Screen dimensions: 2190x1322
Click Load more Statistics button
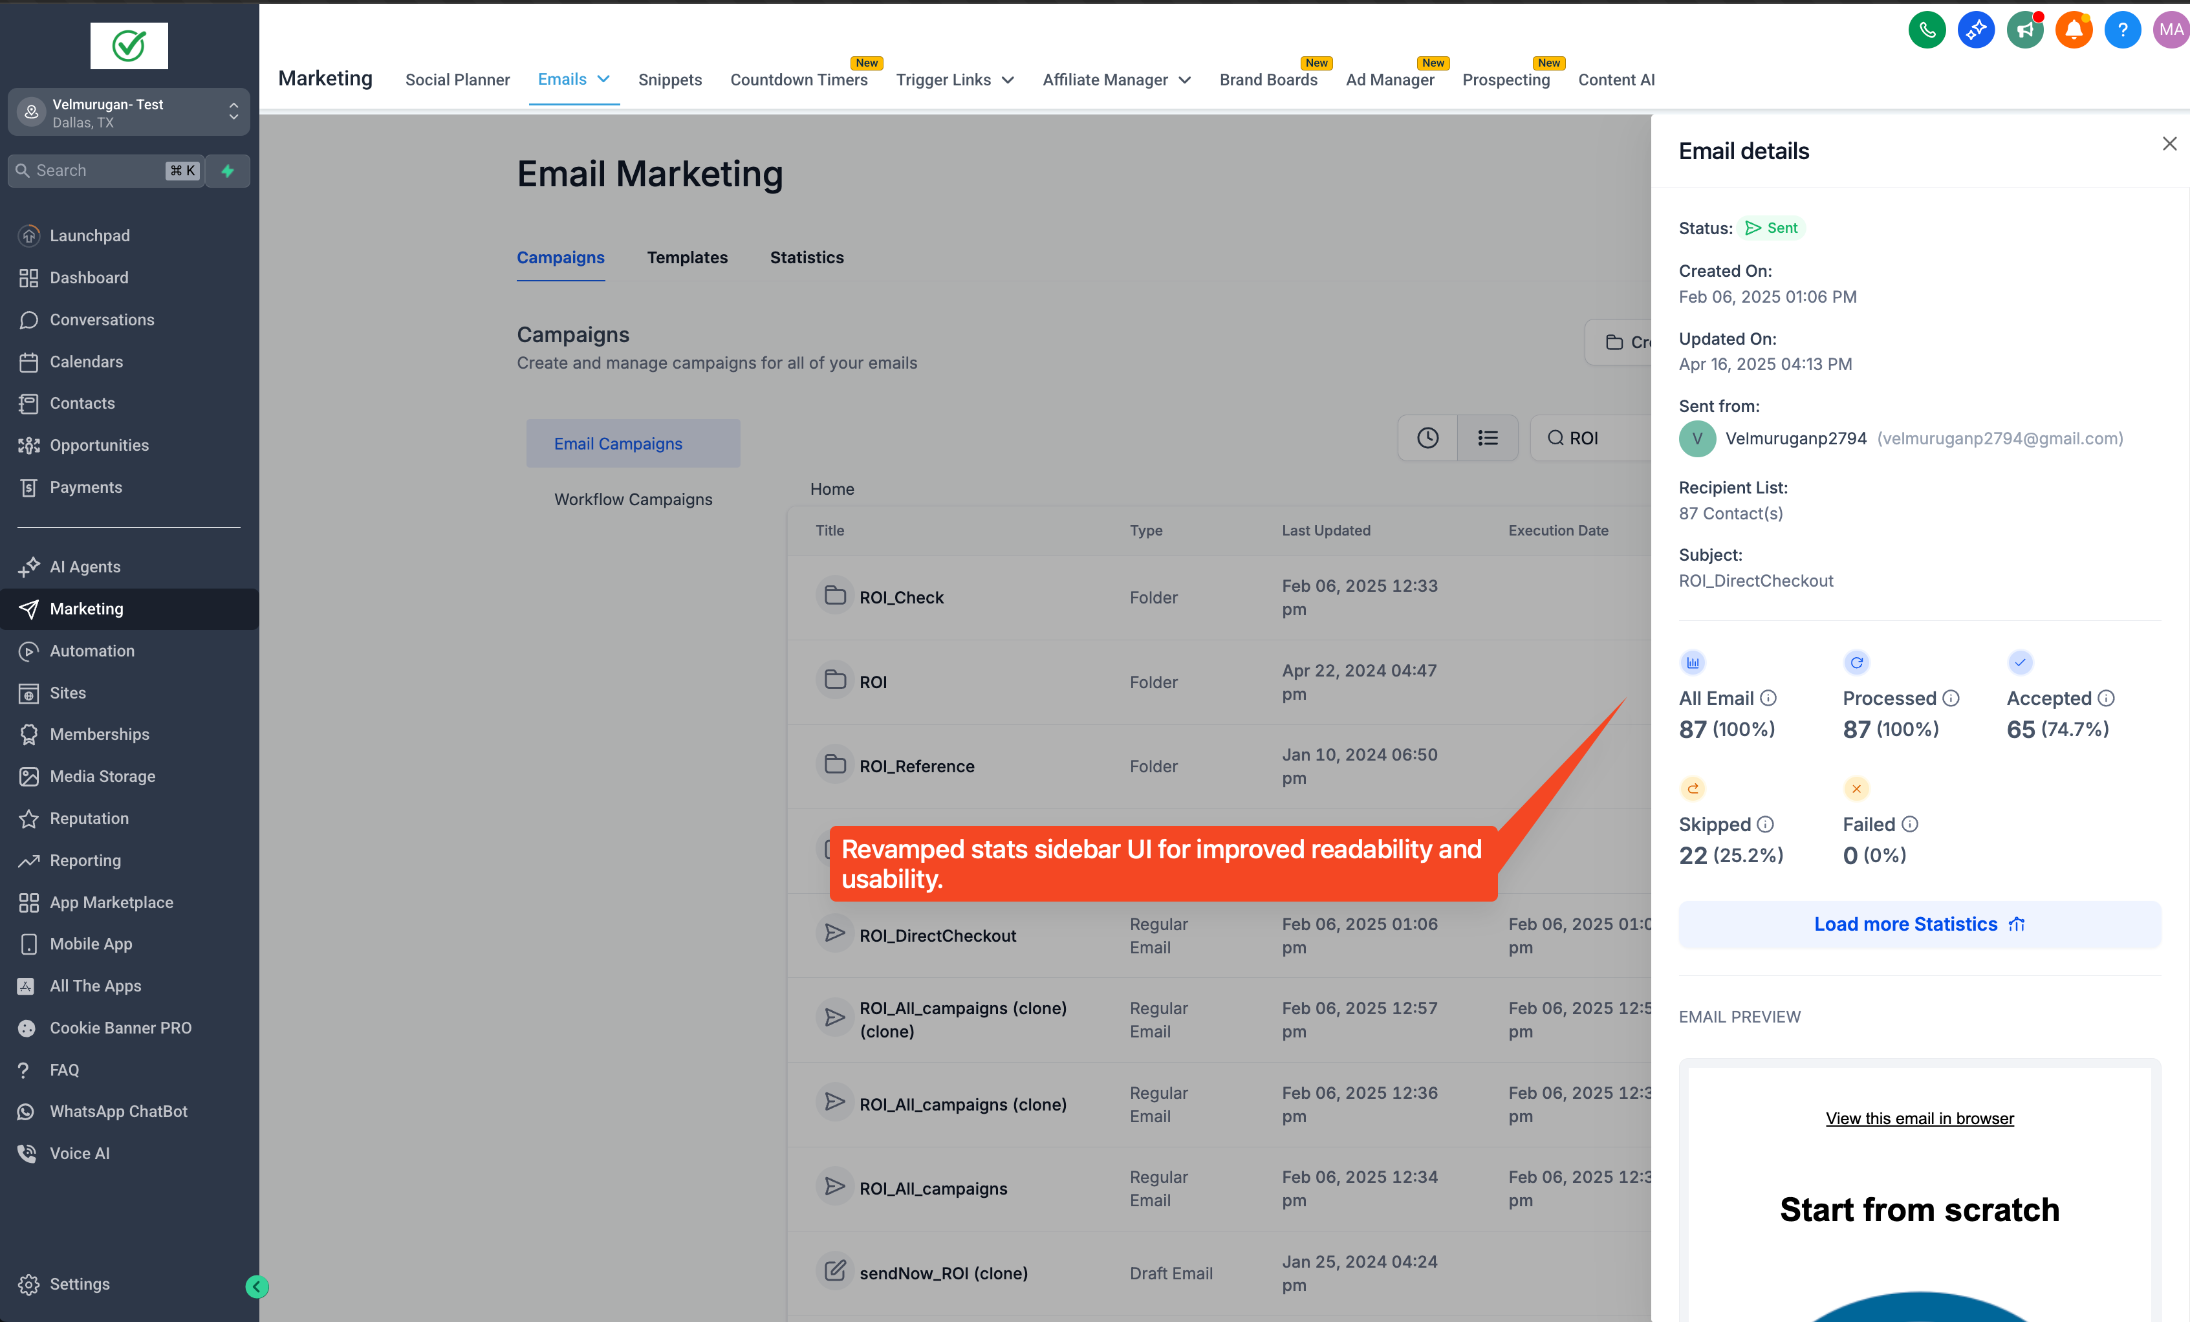pos(1919,925)
